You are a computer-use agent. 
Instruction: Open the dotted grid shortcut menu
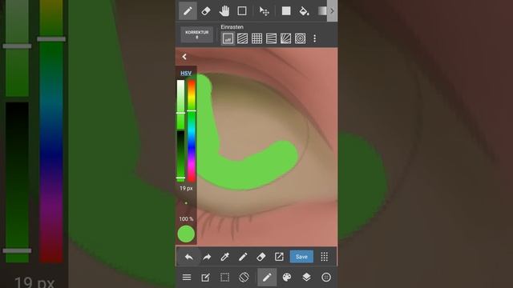tap(324, 257)
